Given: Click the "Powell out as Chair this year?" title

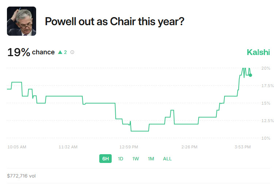Looking at the screenshot, I should [114, 22].
